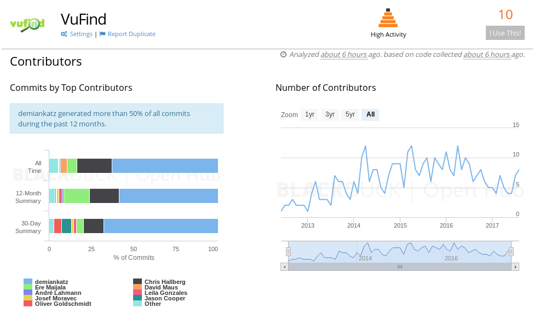Open the Report Duplicate link
This screenshot has width=534, height=319.
[131, 34]
